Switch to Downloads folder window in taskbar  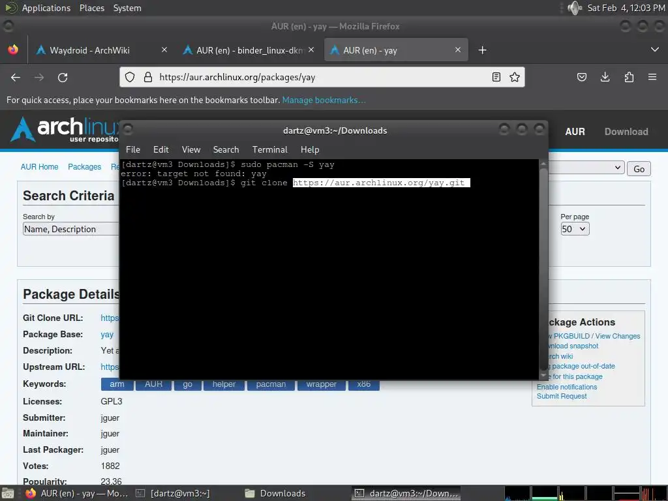click(275, 494)
